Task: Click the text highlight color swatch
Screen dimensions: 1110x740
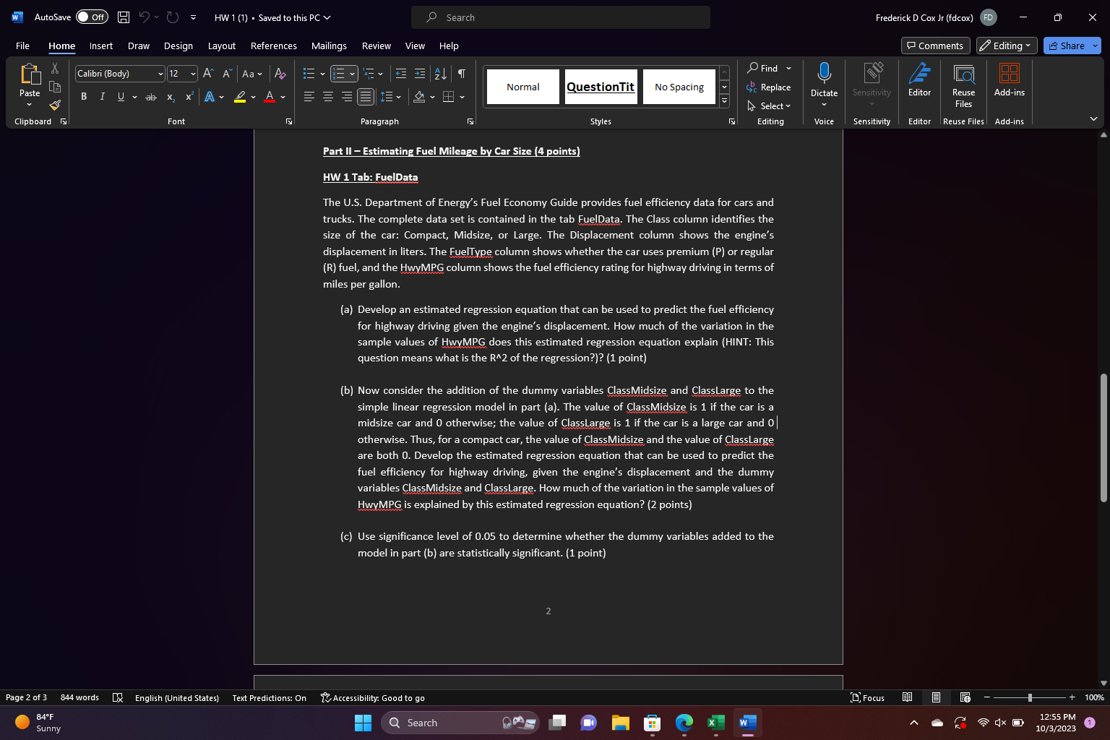Action: (240, 97)
